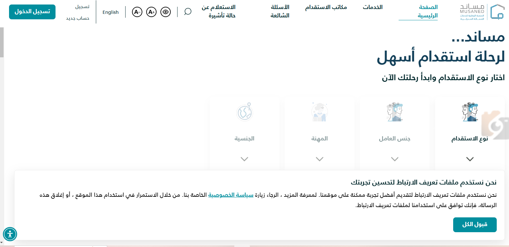Click the Musaned logo
The image size is (509, 247).
click(x=482, y=12)
